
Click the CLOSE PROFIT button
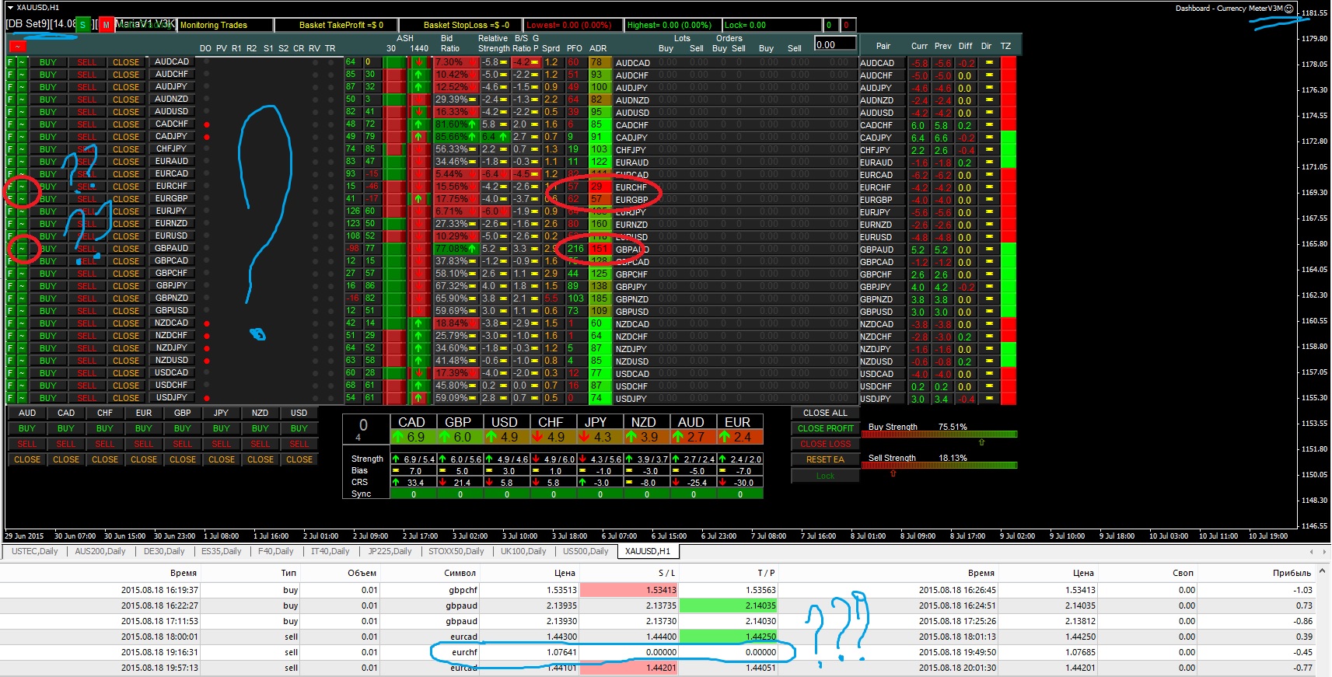pyautogui.click(x=825, y=428)
